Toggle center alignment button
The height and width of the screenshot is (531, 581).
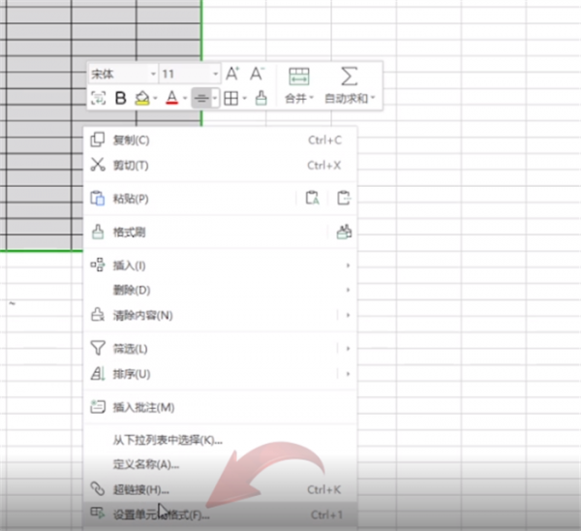(x=201, y=98)
